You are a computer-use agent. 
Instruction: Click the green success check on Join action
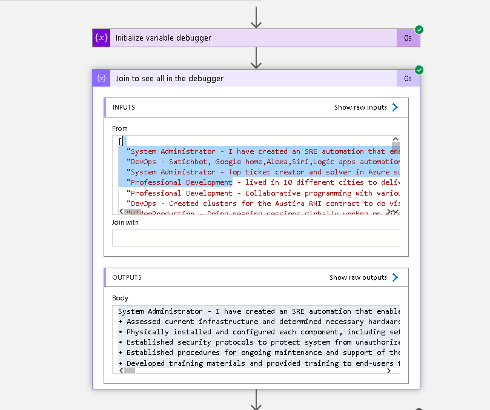pyautogui.click(x=419, y=70)
